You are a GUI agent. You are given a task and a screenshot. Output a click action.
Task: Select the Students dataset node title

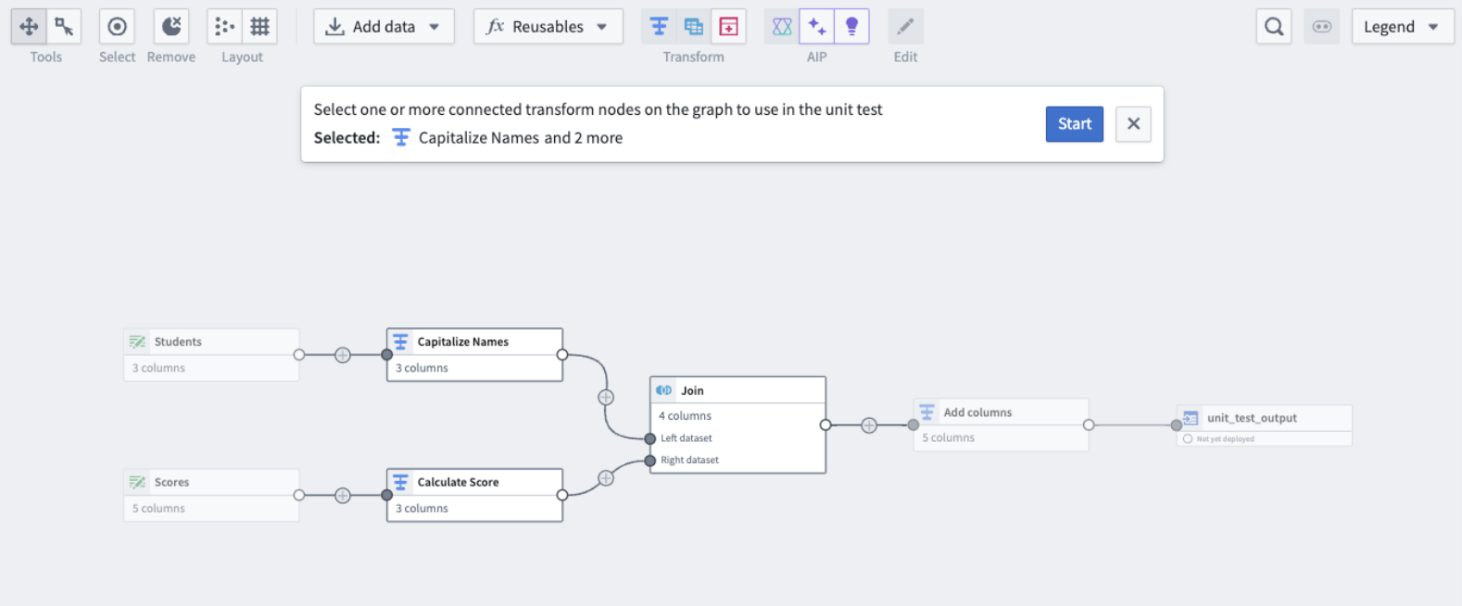click(x=178, y=342)
